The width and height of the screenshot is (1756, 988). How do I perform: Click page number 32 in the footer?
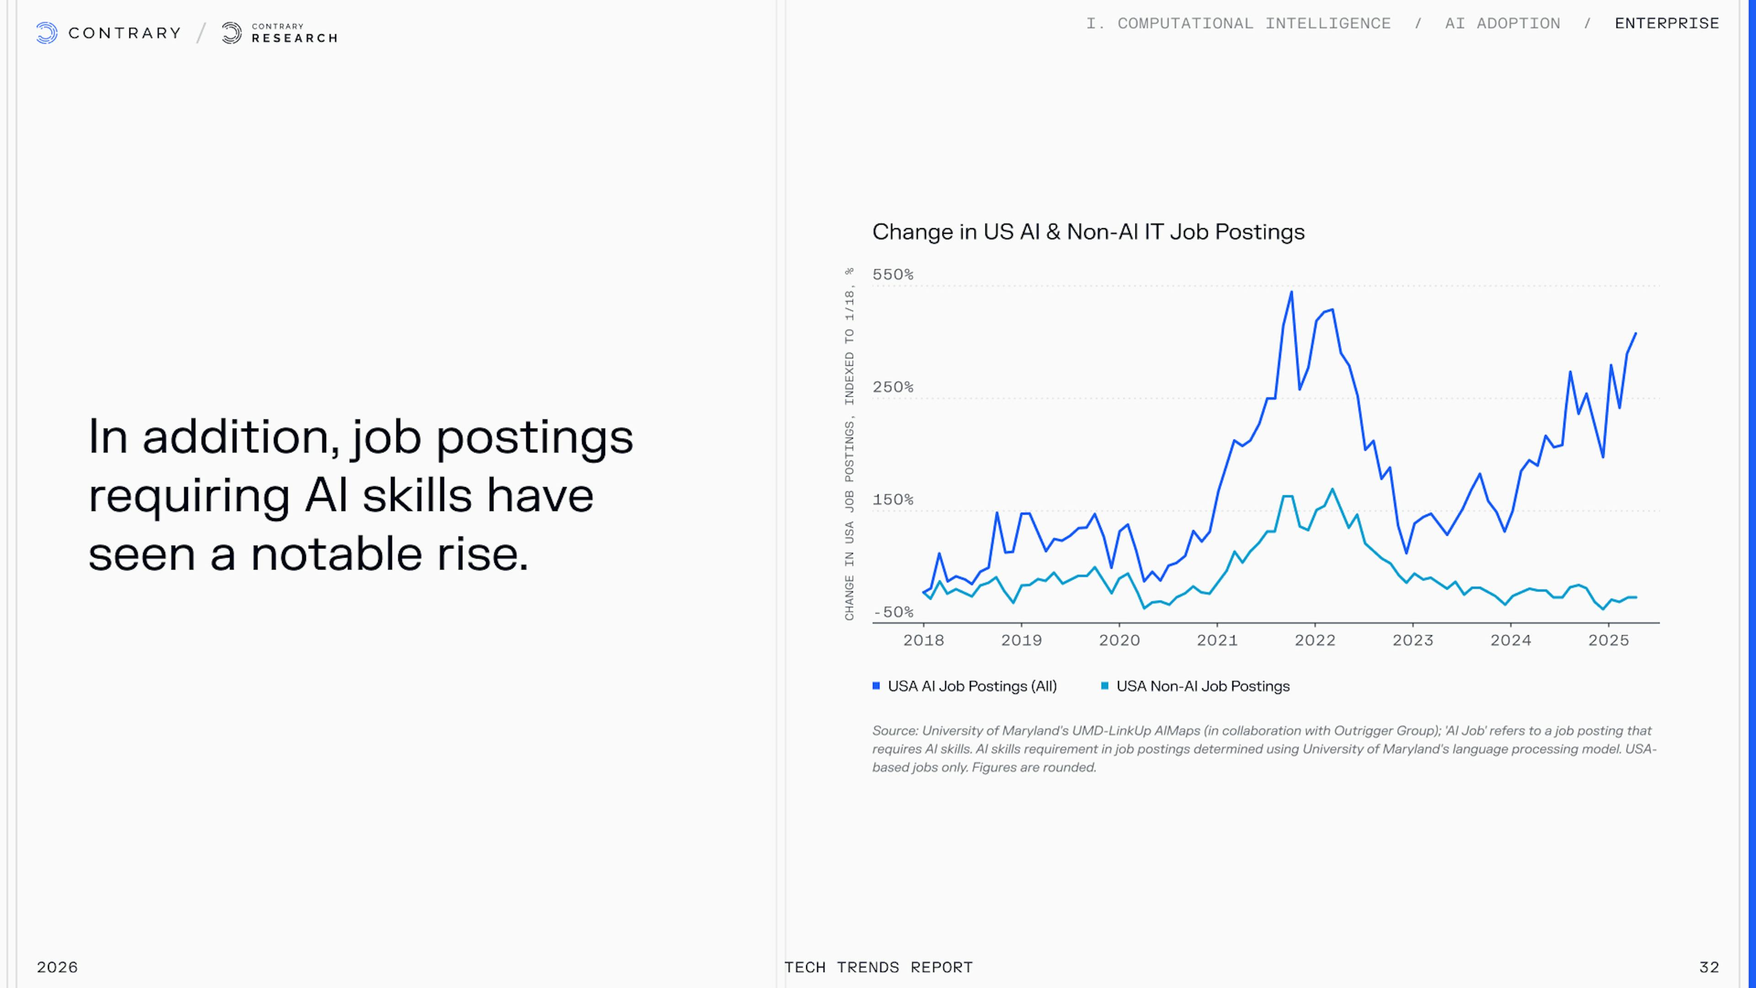(x=1709, y=967)
